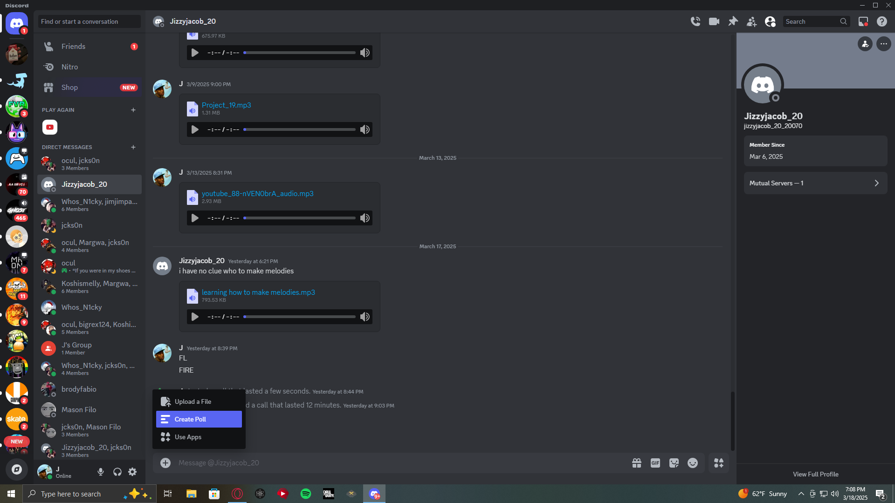This screenshot has height=503, width=895.
Task: Open Task View on the taskbar
Action: coord(168,494)
